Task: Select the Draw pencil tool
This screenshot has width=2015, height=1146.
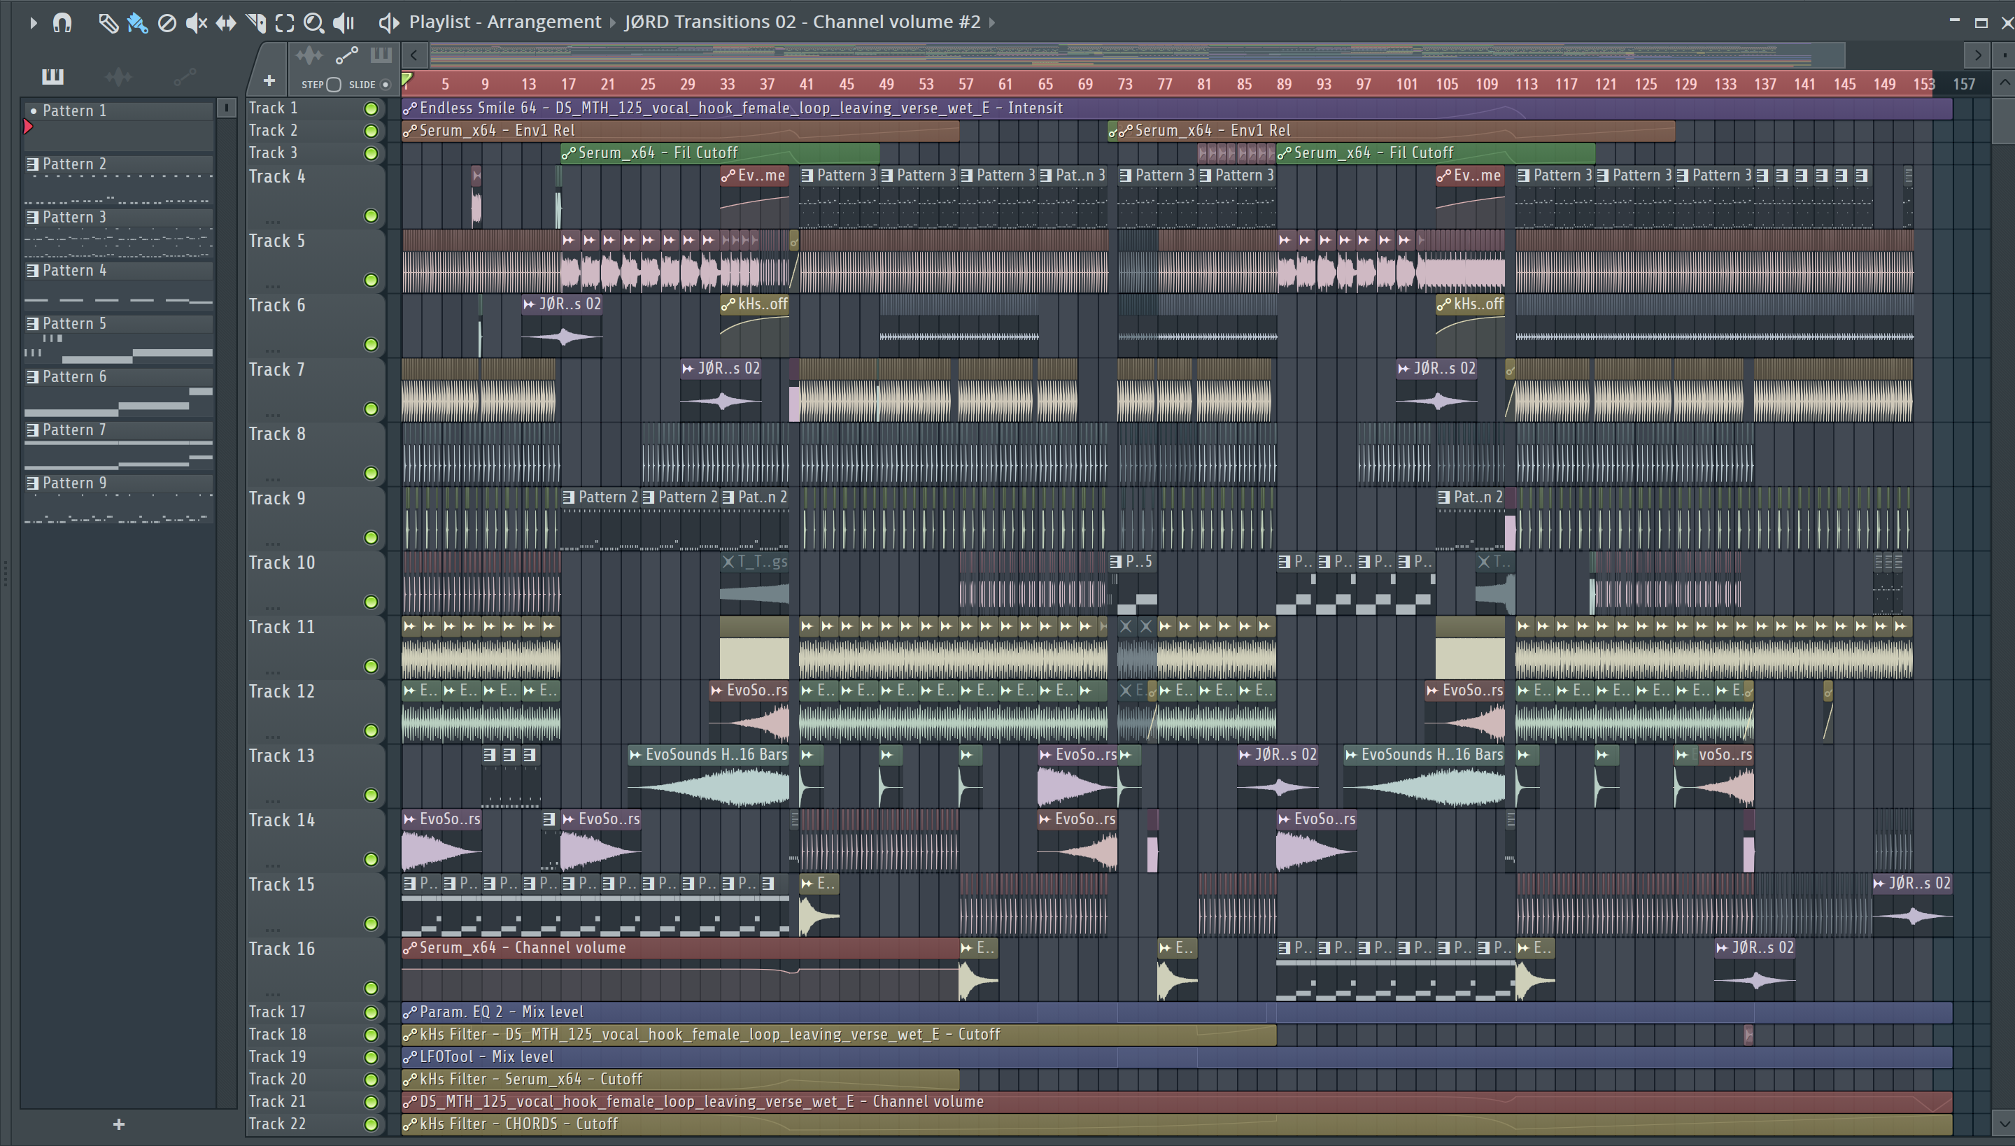Action: 108,23
